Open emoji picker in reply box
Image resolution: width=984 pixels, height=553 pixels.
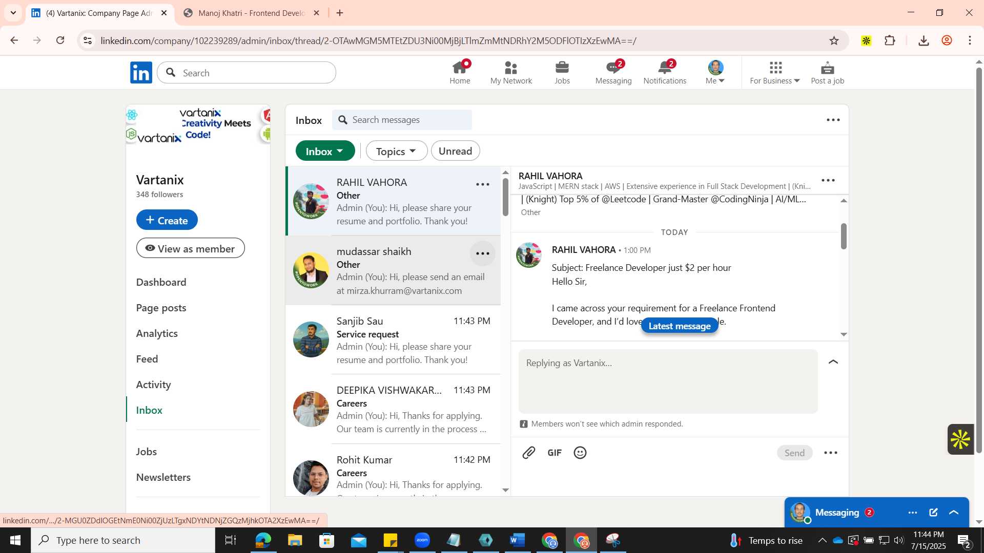pos(580,453)
